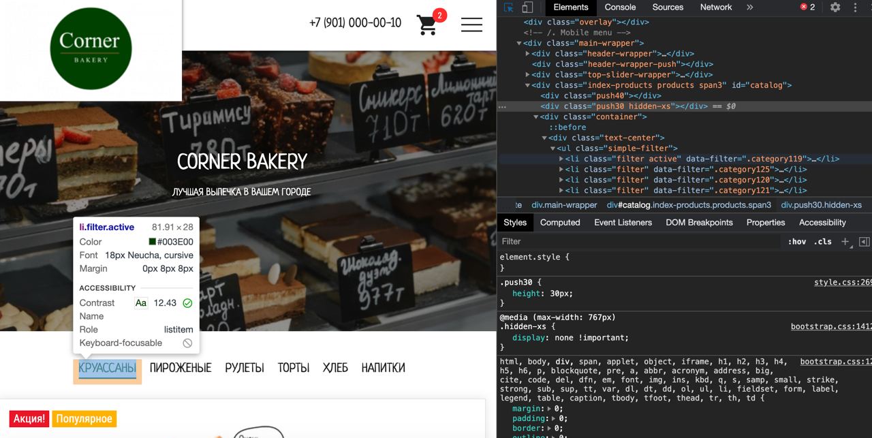Click the div#catalog breadcrumb
872x438 pixels.
point(689,205)
